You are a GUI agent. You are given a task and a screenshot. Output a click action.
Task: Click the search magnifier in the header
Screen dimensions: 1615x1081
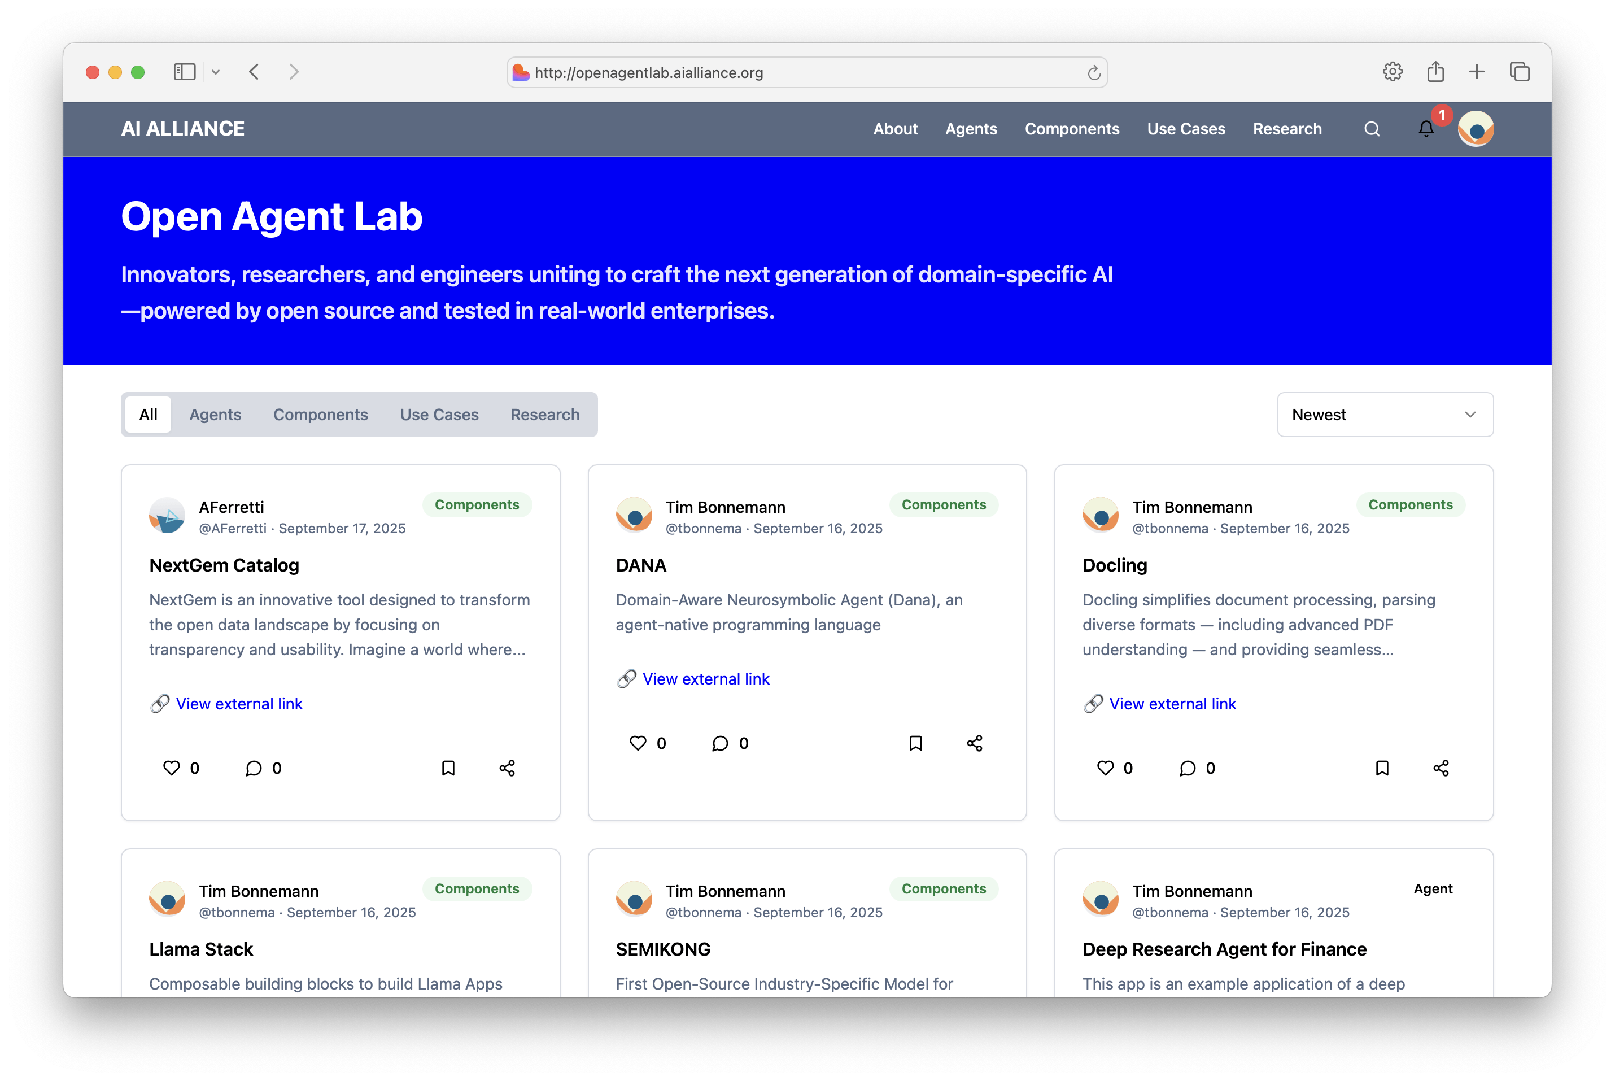1372,129
